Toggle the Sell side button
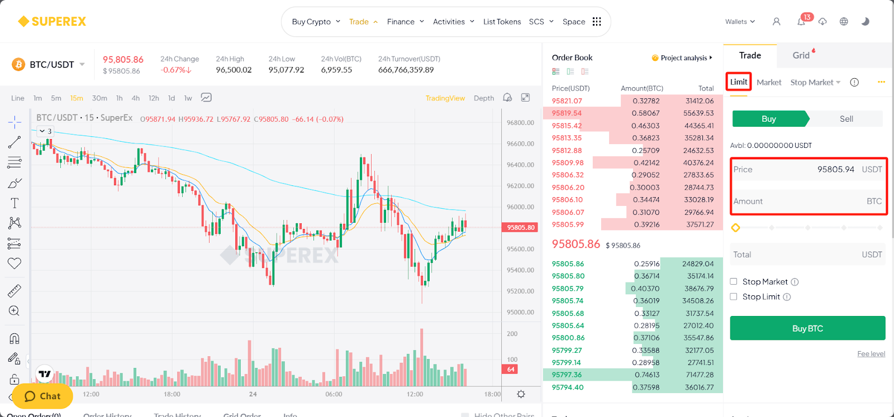The image size is (894, 417). (x=846, y=119)
